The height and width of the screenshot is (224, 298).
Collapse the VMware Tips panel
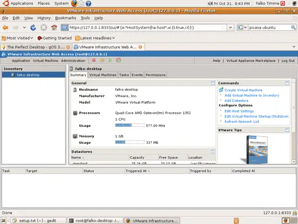pos(287,130)
